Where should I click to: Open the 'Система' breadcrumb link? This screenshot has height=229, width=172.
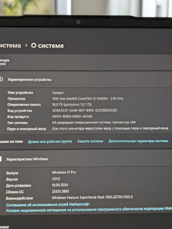coord(10,46)
